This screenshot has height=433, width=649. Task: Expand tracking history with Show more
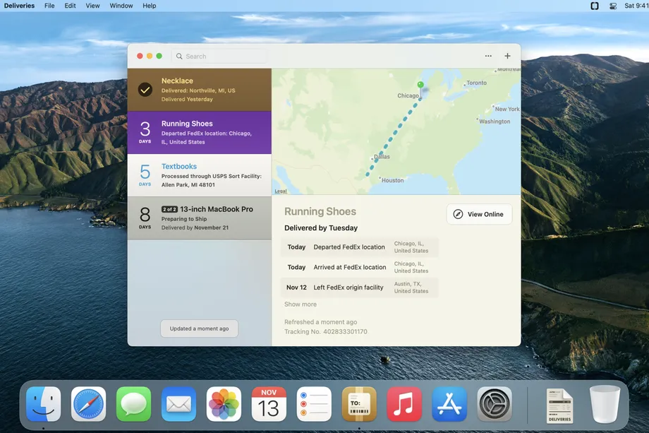point(301,304)
